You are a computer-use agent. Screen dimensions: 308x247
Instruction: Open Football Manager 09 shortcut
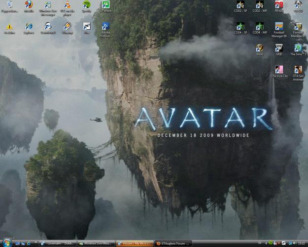pyautogui.click(x=279, y=30)
